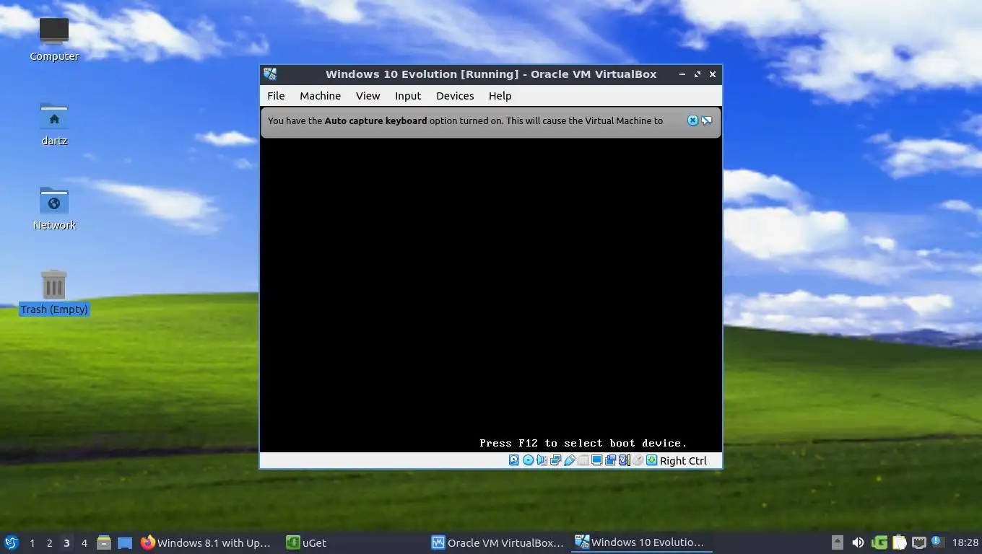Click the Right Ctrl host key label
Viewport: 982px width, 554px height.
(x=683, y=461)
